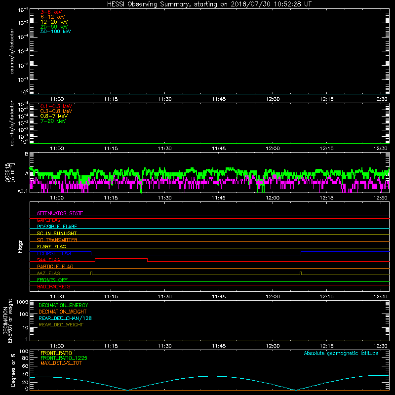395x395 pixels.
Task: Click the DECIMATION_ENERGY legend entry
Action: (x=63, y=305)
